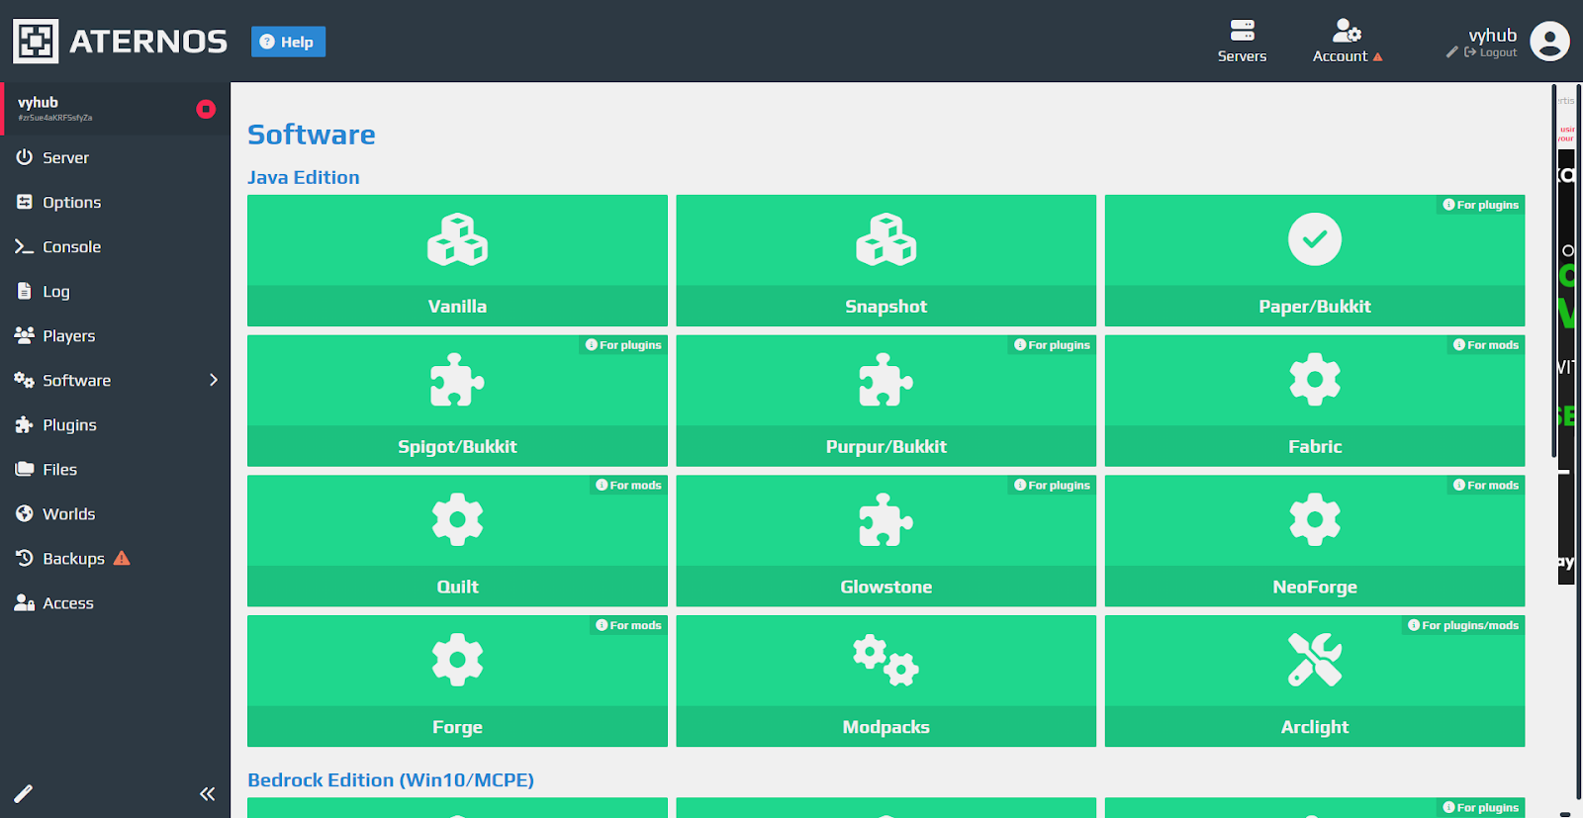Click 'For plugins' badge on Spigot/Bukkit
Viewport: 1583px width, 818px height.
(x=623, y=345)
